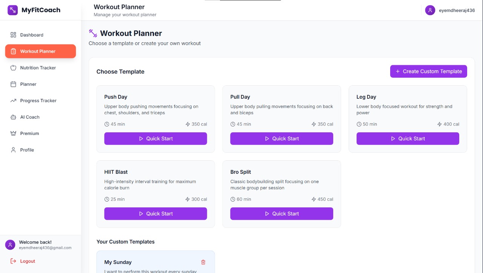Screen dimensions: 483x273
Task: Click the Progress Tracker chart icon
Action: pos(13,100)
